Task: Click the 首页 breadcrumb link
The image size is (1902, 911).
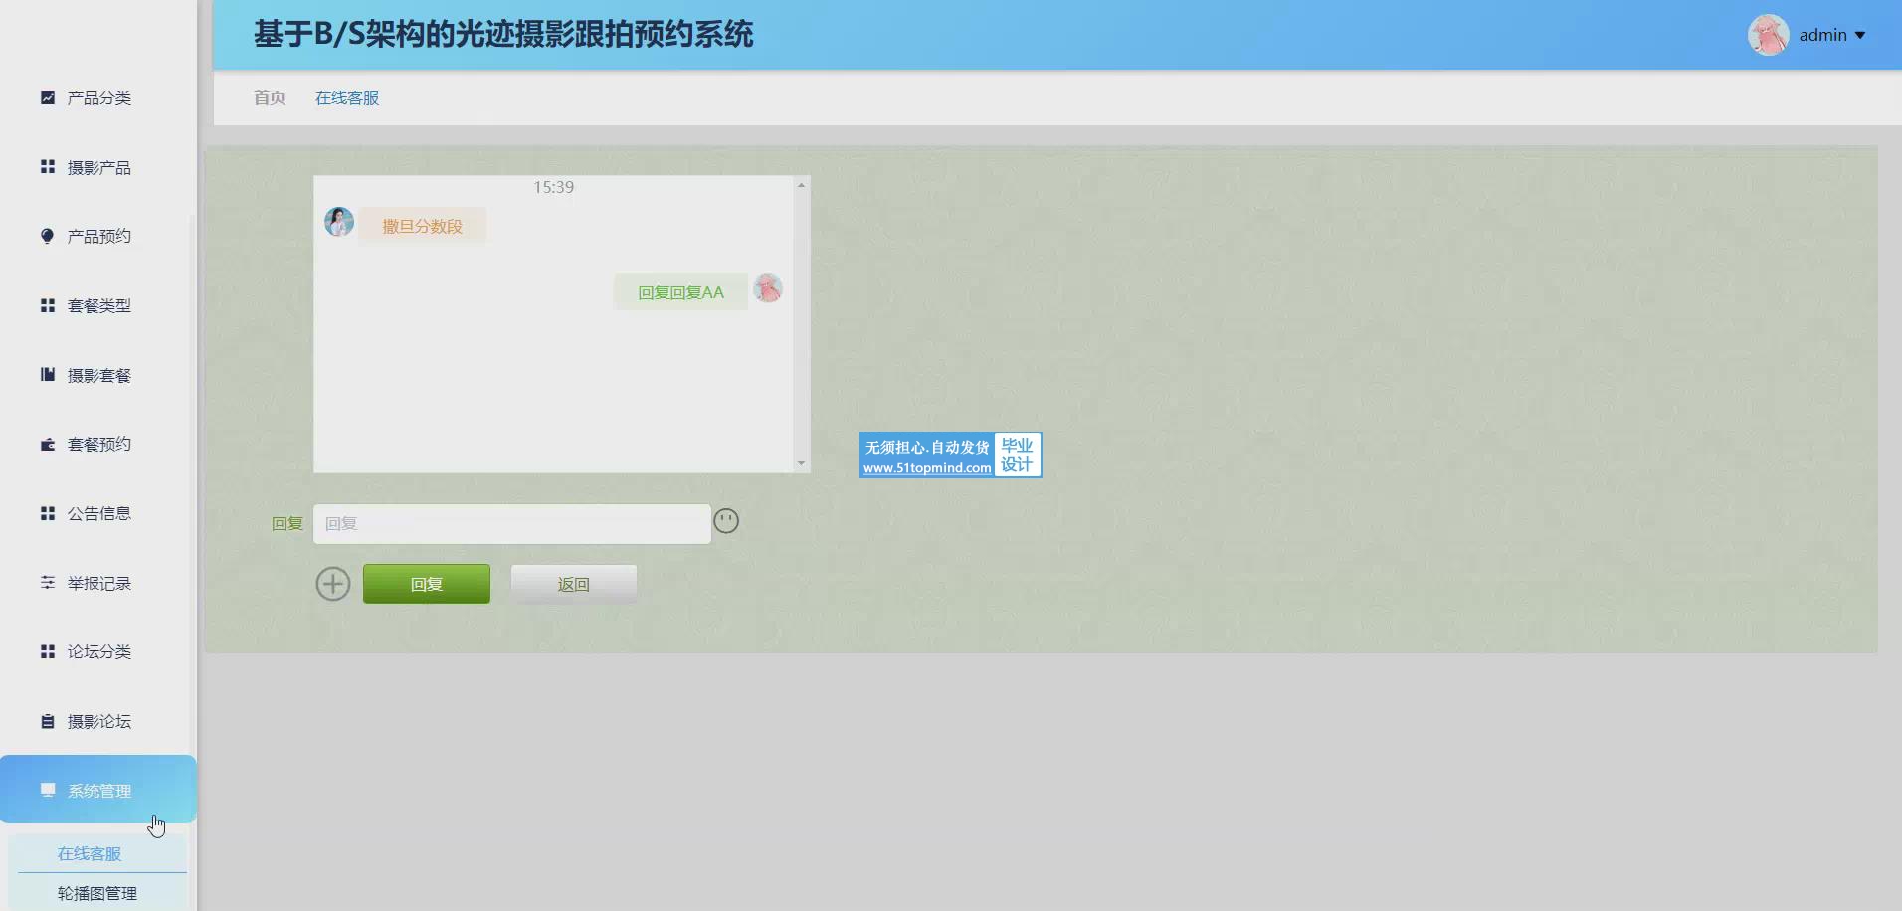Action: tap(270, 97)
